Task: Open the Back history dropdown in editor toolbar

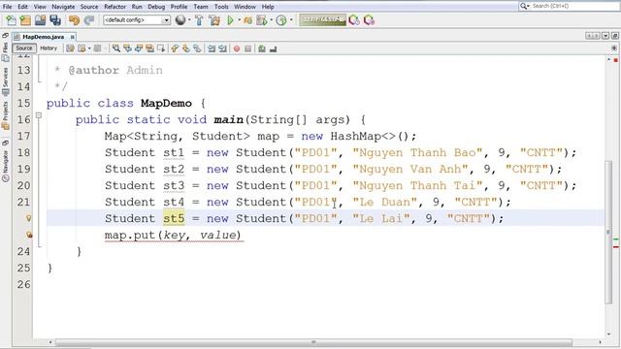Action: point(89,48)
